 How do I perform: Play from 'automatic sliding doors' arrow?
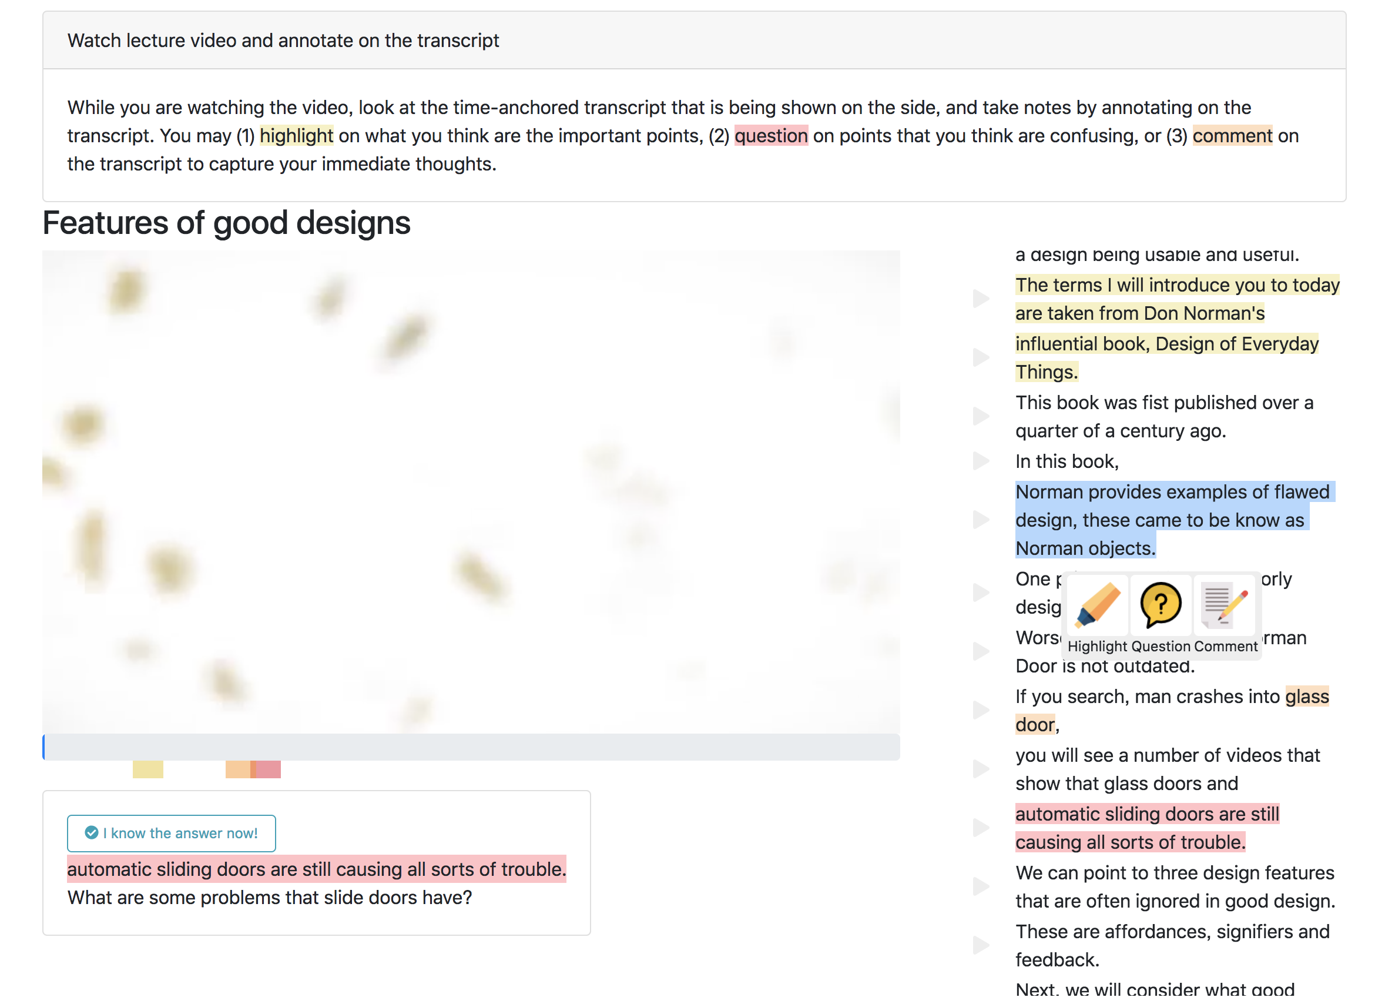pos(981,827)
